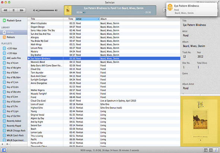Click the previous track rewind button
Screen dimensions: 220x153
tap(5, 10)
